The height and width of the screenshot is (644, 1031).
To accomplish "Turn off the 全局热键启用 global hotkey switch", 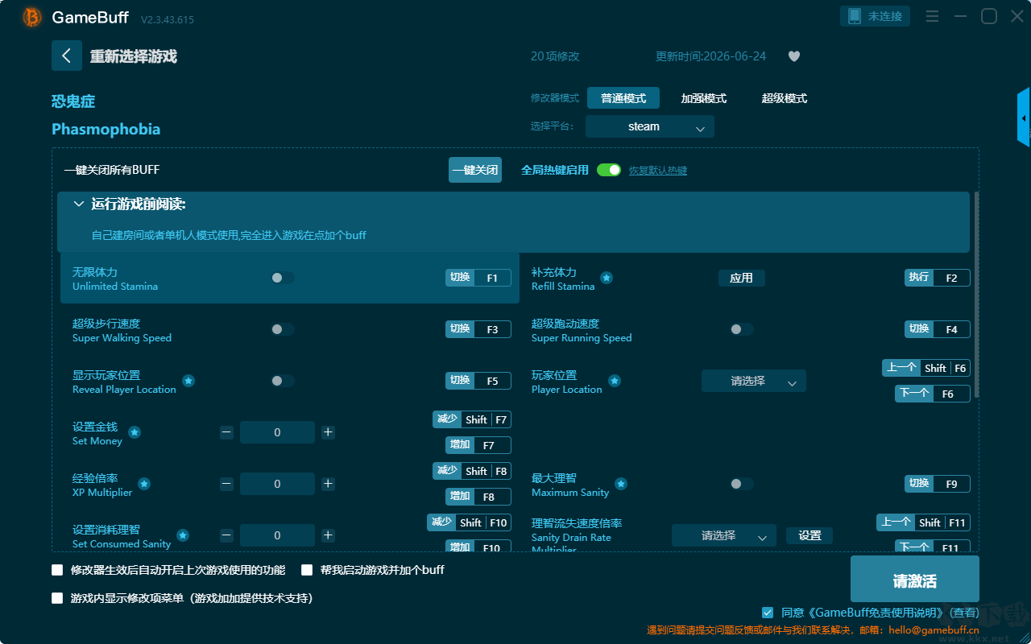I will coord(609,170).
